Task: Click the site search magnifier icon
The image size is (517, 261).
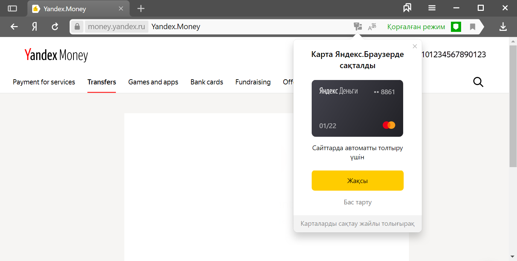Action: (x=478, y=82)
